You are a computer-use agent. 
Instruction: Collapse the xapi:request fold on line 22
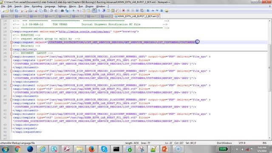point(11,42)
